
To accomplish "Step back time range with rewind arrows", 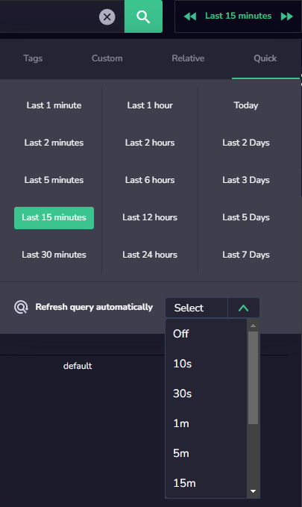I will point(190,16).
